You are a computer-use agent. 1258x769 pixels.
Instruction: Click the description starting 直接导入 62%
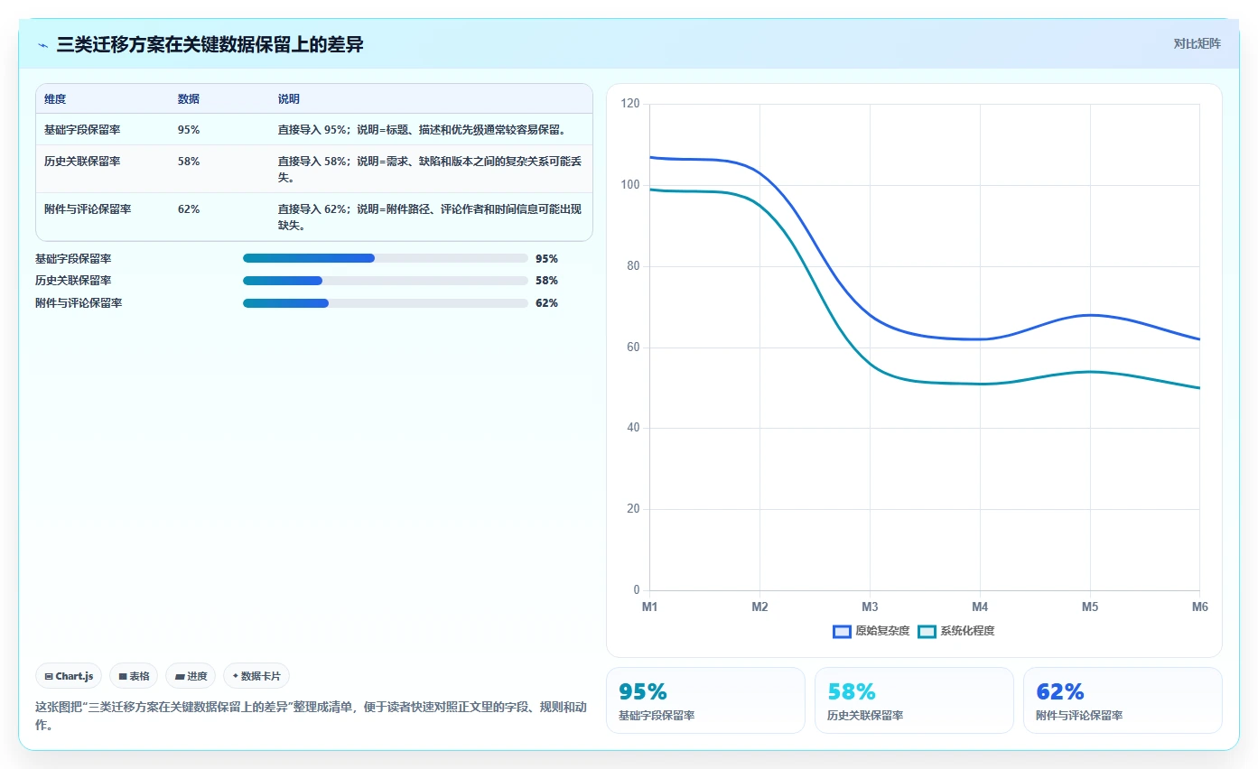(430, 218)
